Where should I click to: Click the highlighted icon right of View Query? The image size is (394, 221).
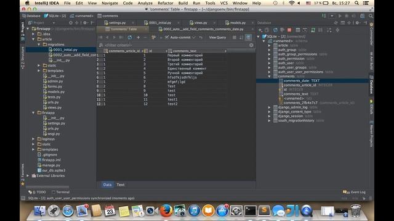tap(248, 37)
